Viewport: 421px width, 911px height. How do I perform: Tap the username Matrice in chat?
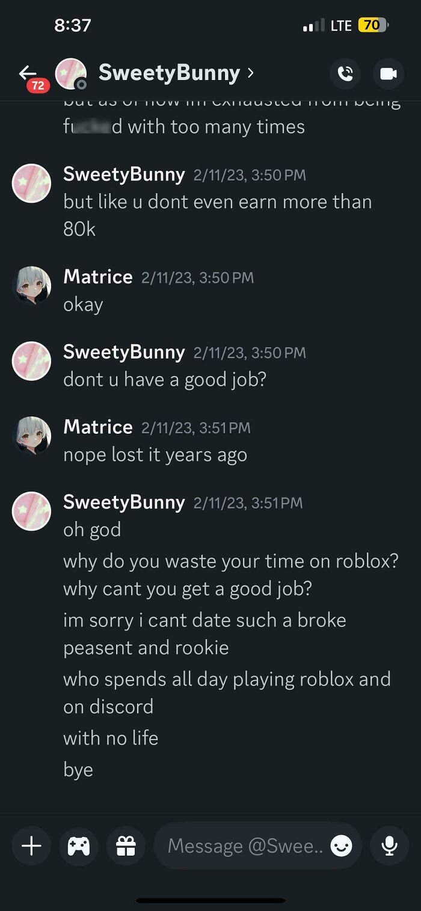(x=97, y=277)
